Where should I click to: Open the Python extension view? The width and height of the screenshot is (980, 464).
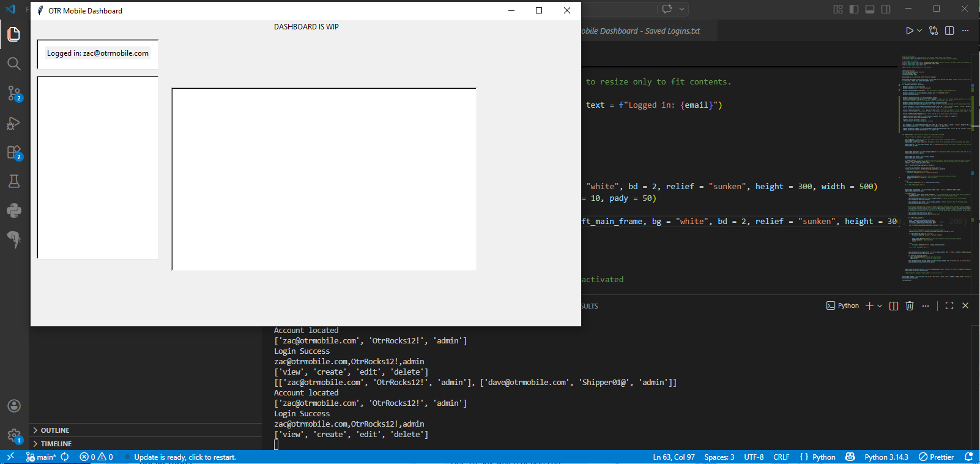click(13, 211)
